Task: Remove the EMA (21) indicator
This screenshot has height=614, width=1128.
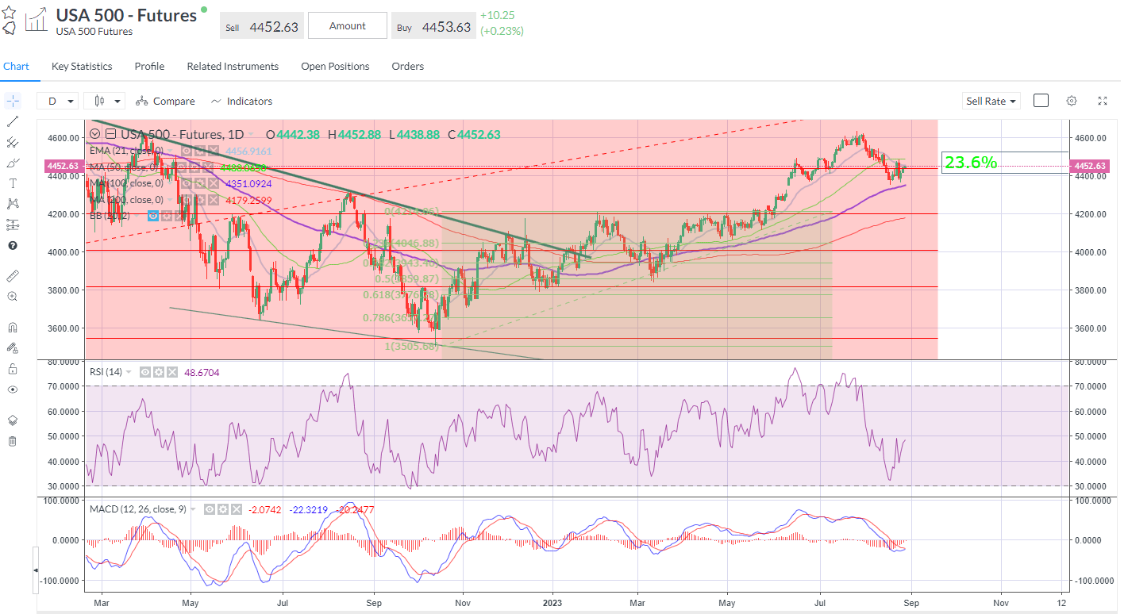Action: (x=213, y=151)
